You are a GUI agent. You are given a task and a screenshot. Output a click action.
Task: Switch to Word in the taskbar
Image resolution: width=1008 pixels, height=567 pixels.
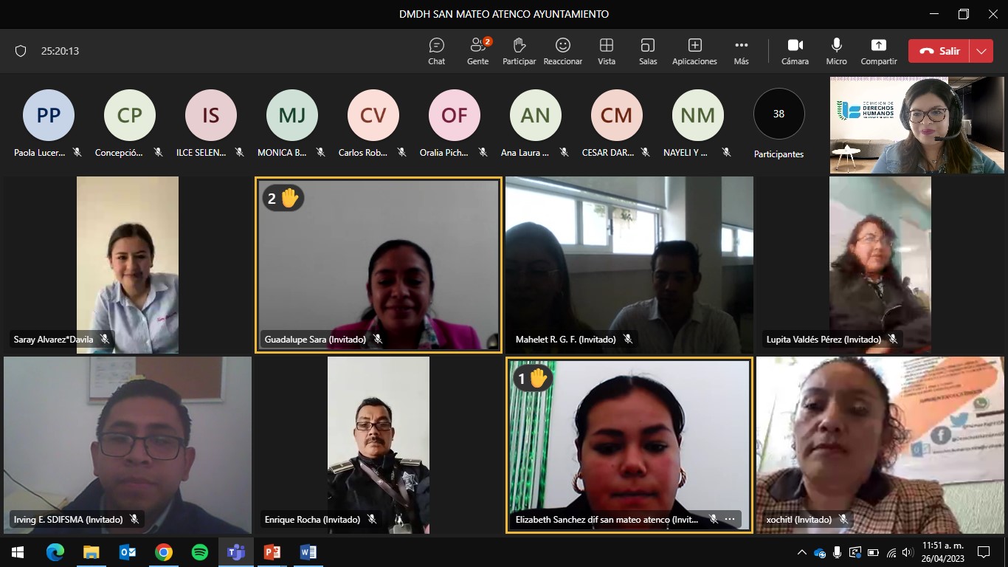tap(308, 552)
